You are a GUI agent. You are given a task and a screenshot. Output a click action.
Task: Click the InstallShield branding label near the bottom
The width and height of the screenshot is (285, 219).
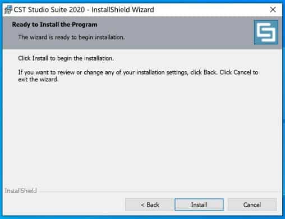21,191
